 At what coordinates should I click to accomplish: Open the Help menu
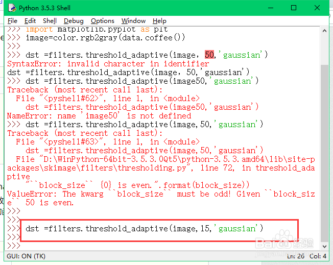click(x=159, y=21)
